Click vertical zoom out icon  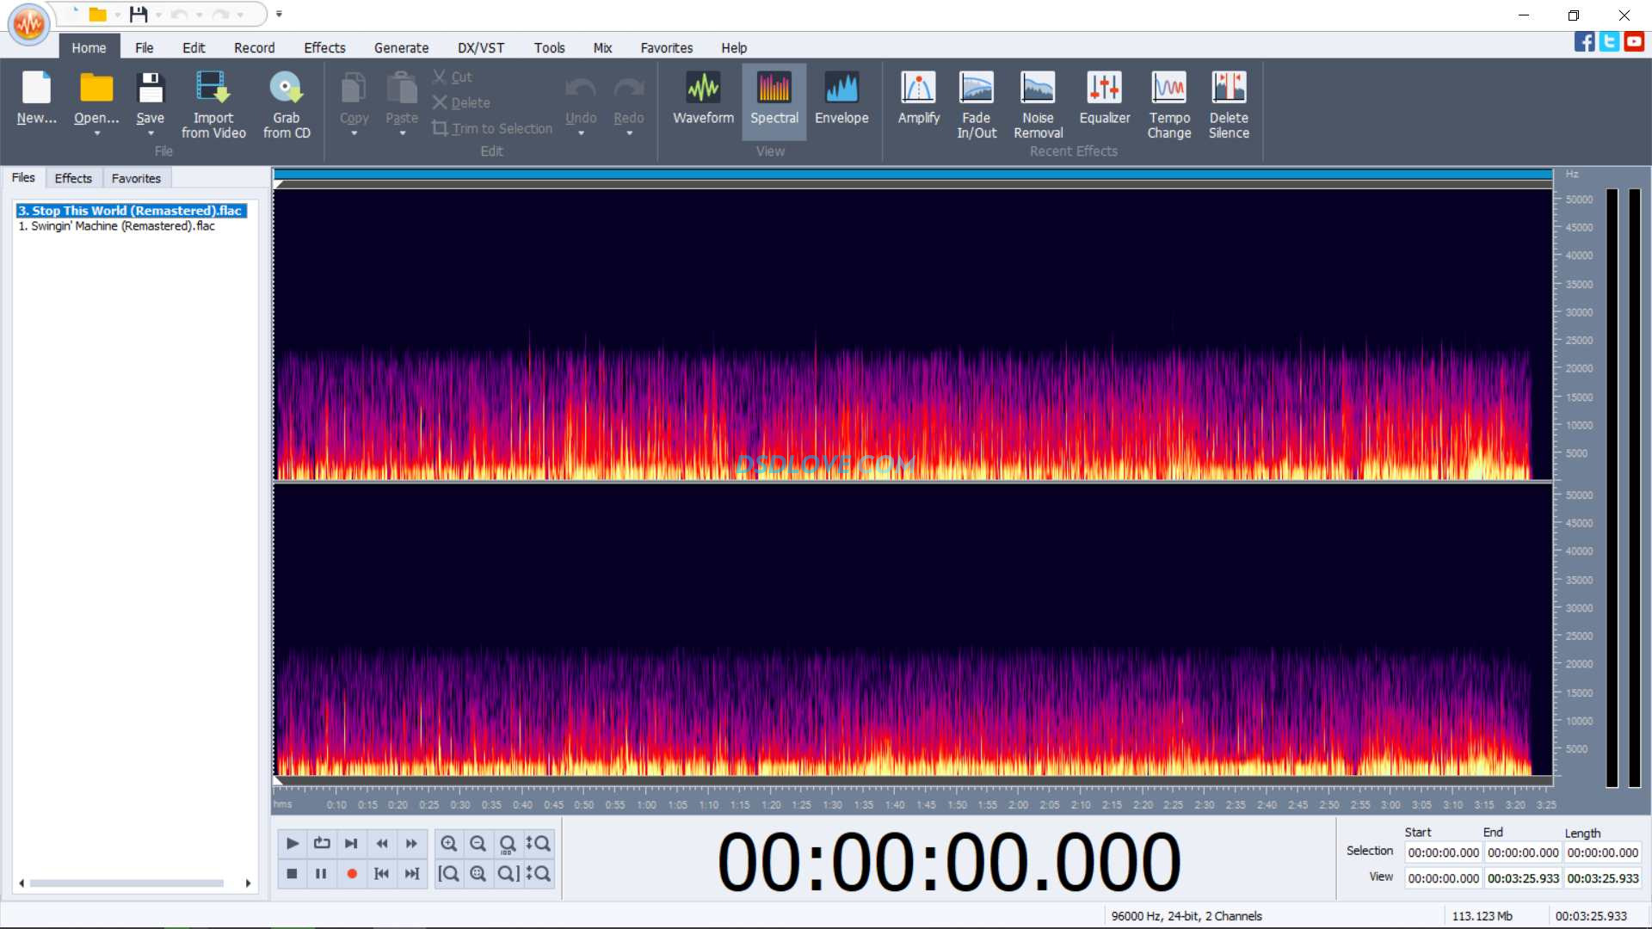click(538, 873)
